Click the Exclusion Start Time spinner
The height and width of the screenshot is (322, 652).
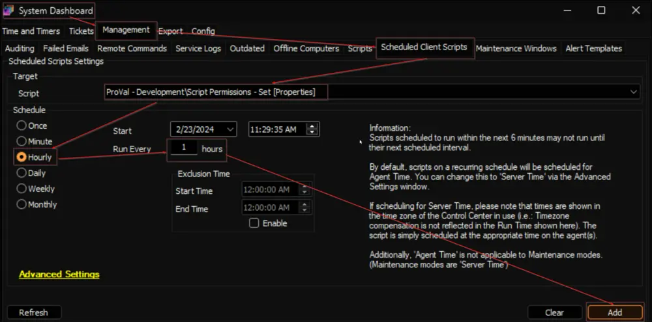304,190
